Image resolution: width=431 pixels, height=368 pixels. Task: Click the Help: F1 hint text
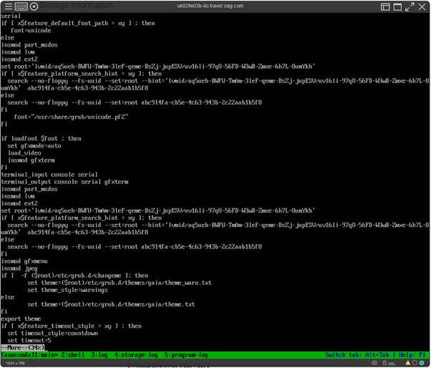(x=412, y=354)
